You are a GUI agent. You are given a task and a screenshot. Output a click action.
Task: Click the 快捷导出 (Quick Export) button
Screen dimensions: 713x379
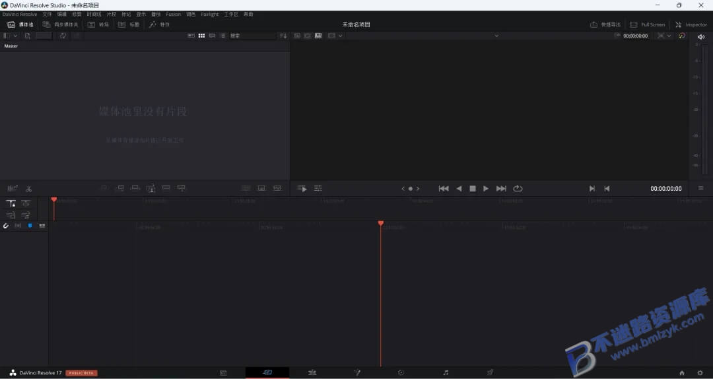(x=605, y=24)
